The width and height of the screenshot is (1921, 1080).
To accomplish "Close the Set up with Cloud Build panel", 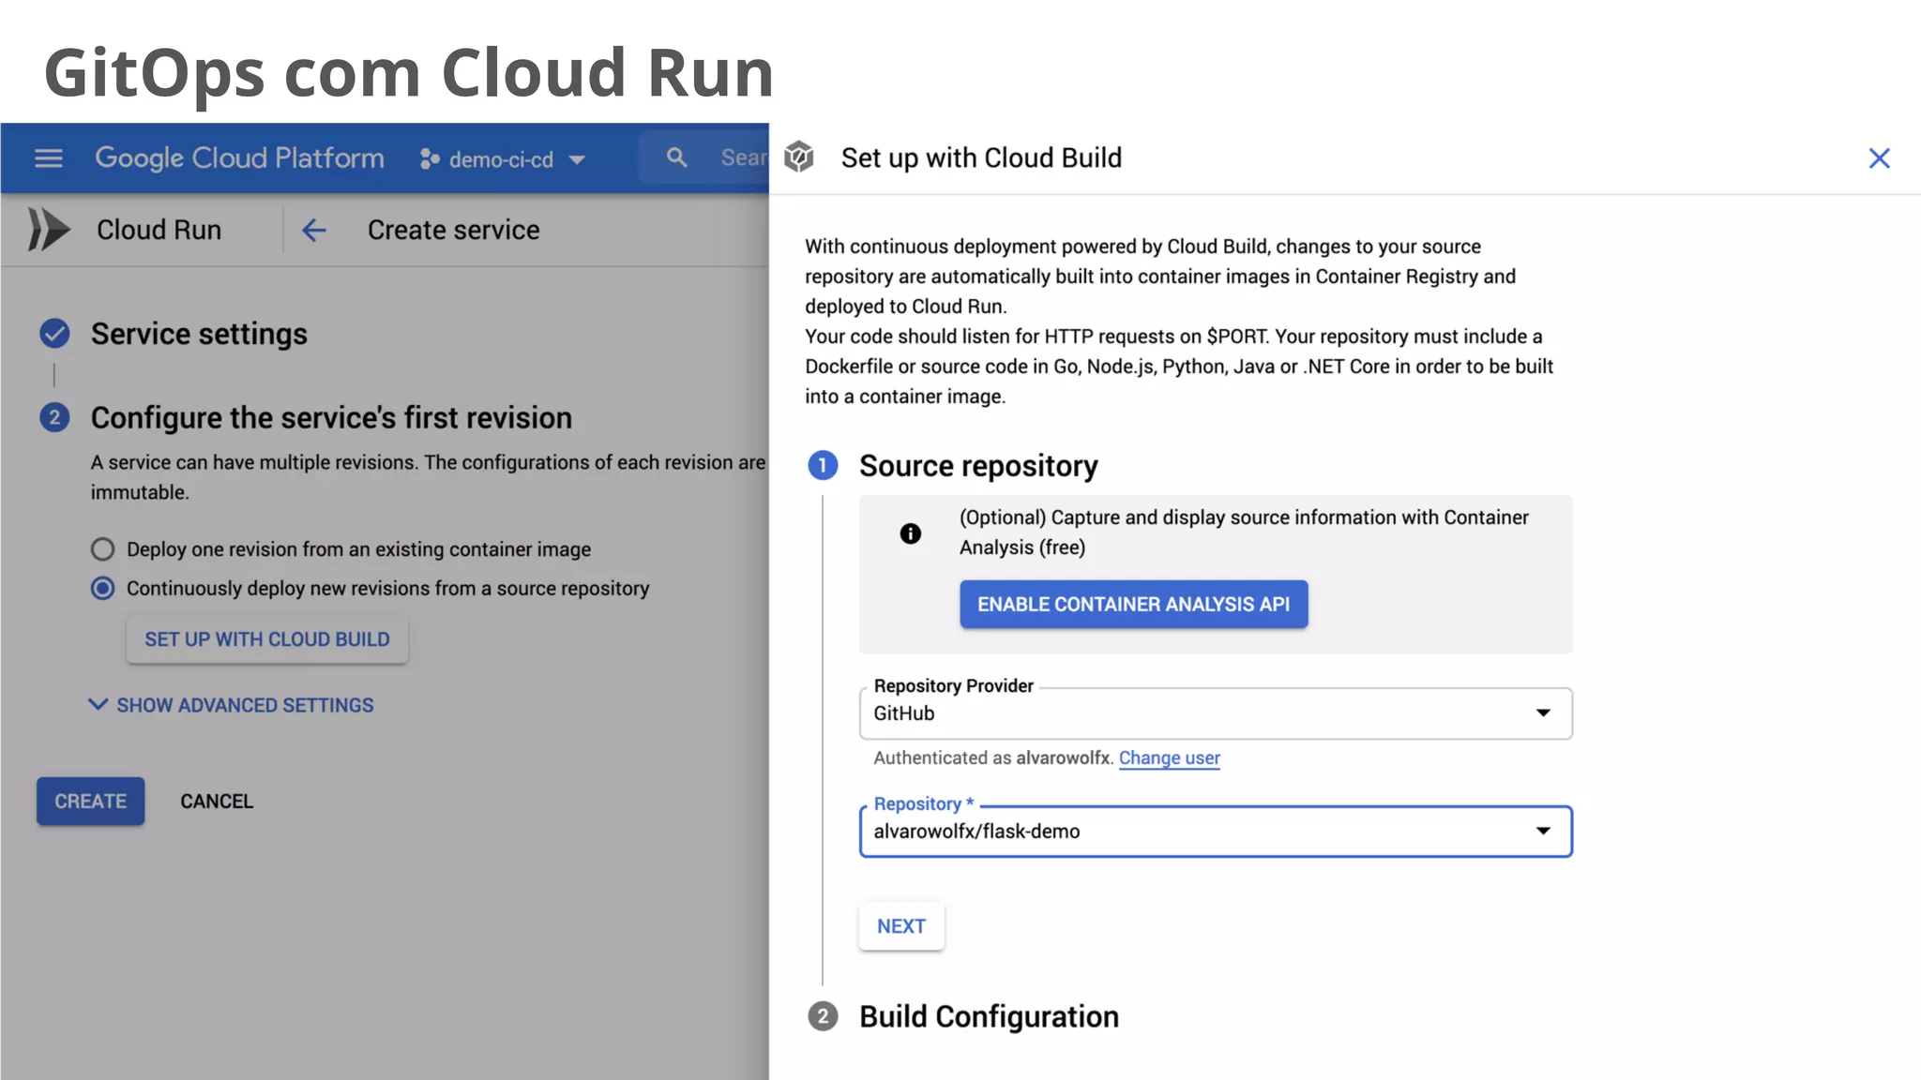I will (1879, 158).
